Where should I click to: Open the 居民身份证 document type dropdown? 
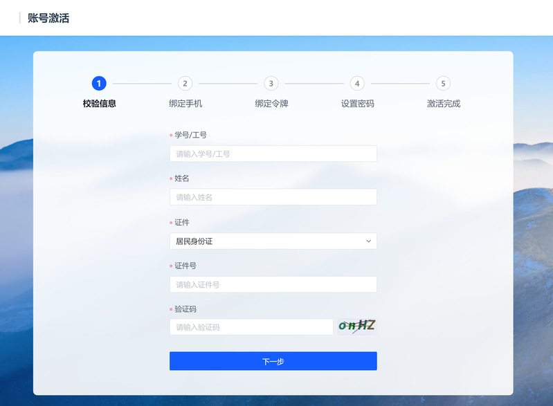pyautogui.click(x=273, y=241)
